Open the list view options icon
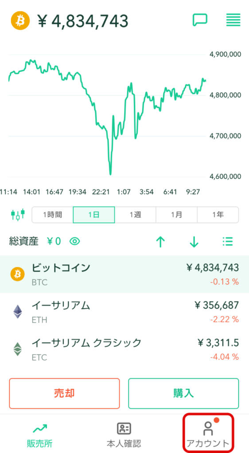This screenshot has width=249, height=453. click(228, 242)
